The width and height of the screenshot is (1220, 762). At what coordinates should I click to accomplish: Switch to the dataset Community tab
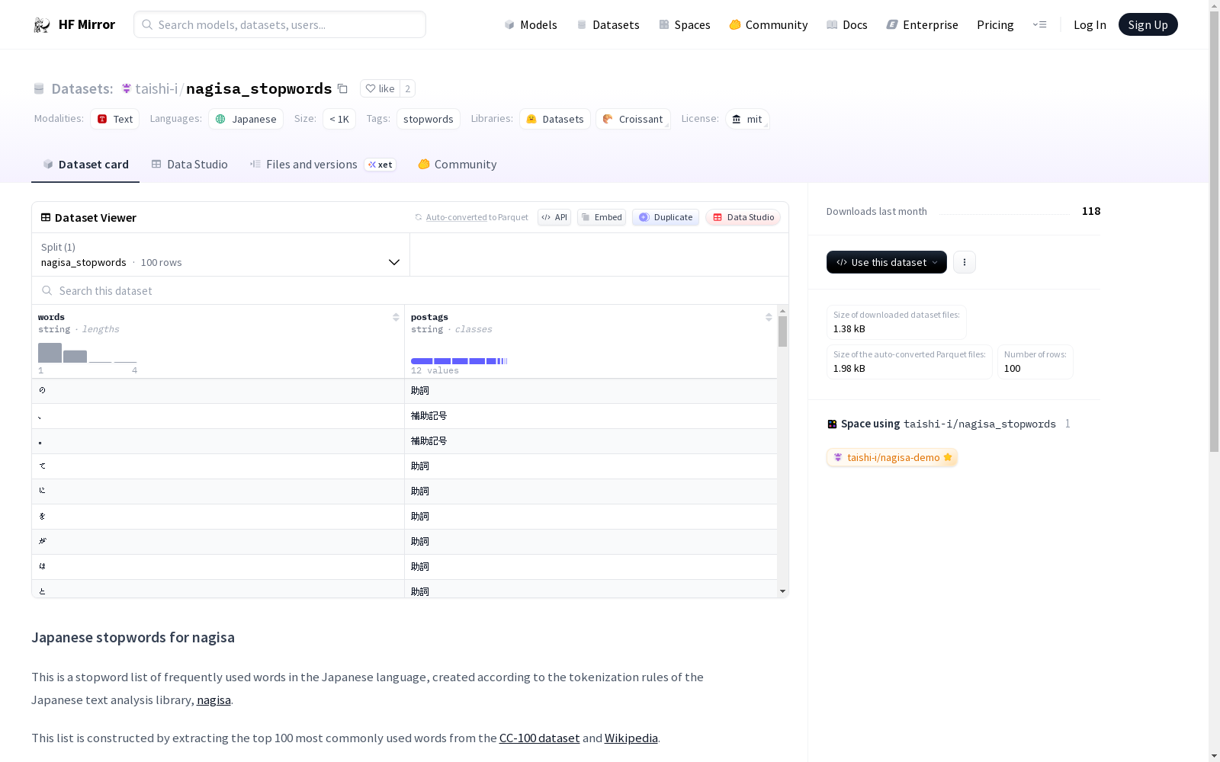click(x=457, y=165)
